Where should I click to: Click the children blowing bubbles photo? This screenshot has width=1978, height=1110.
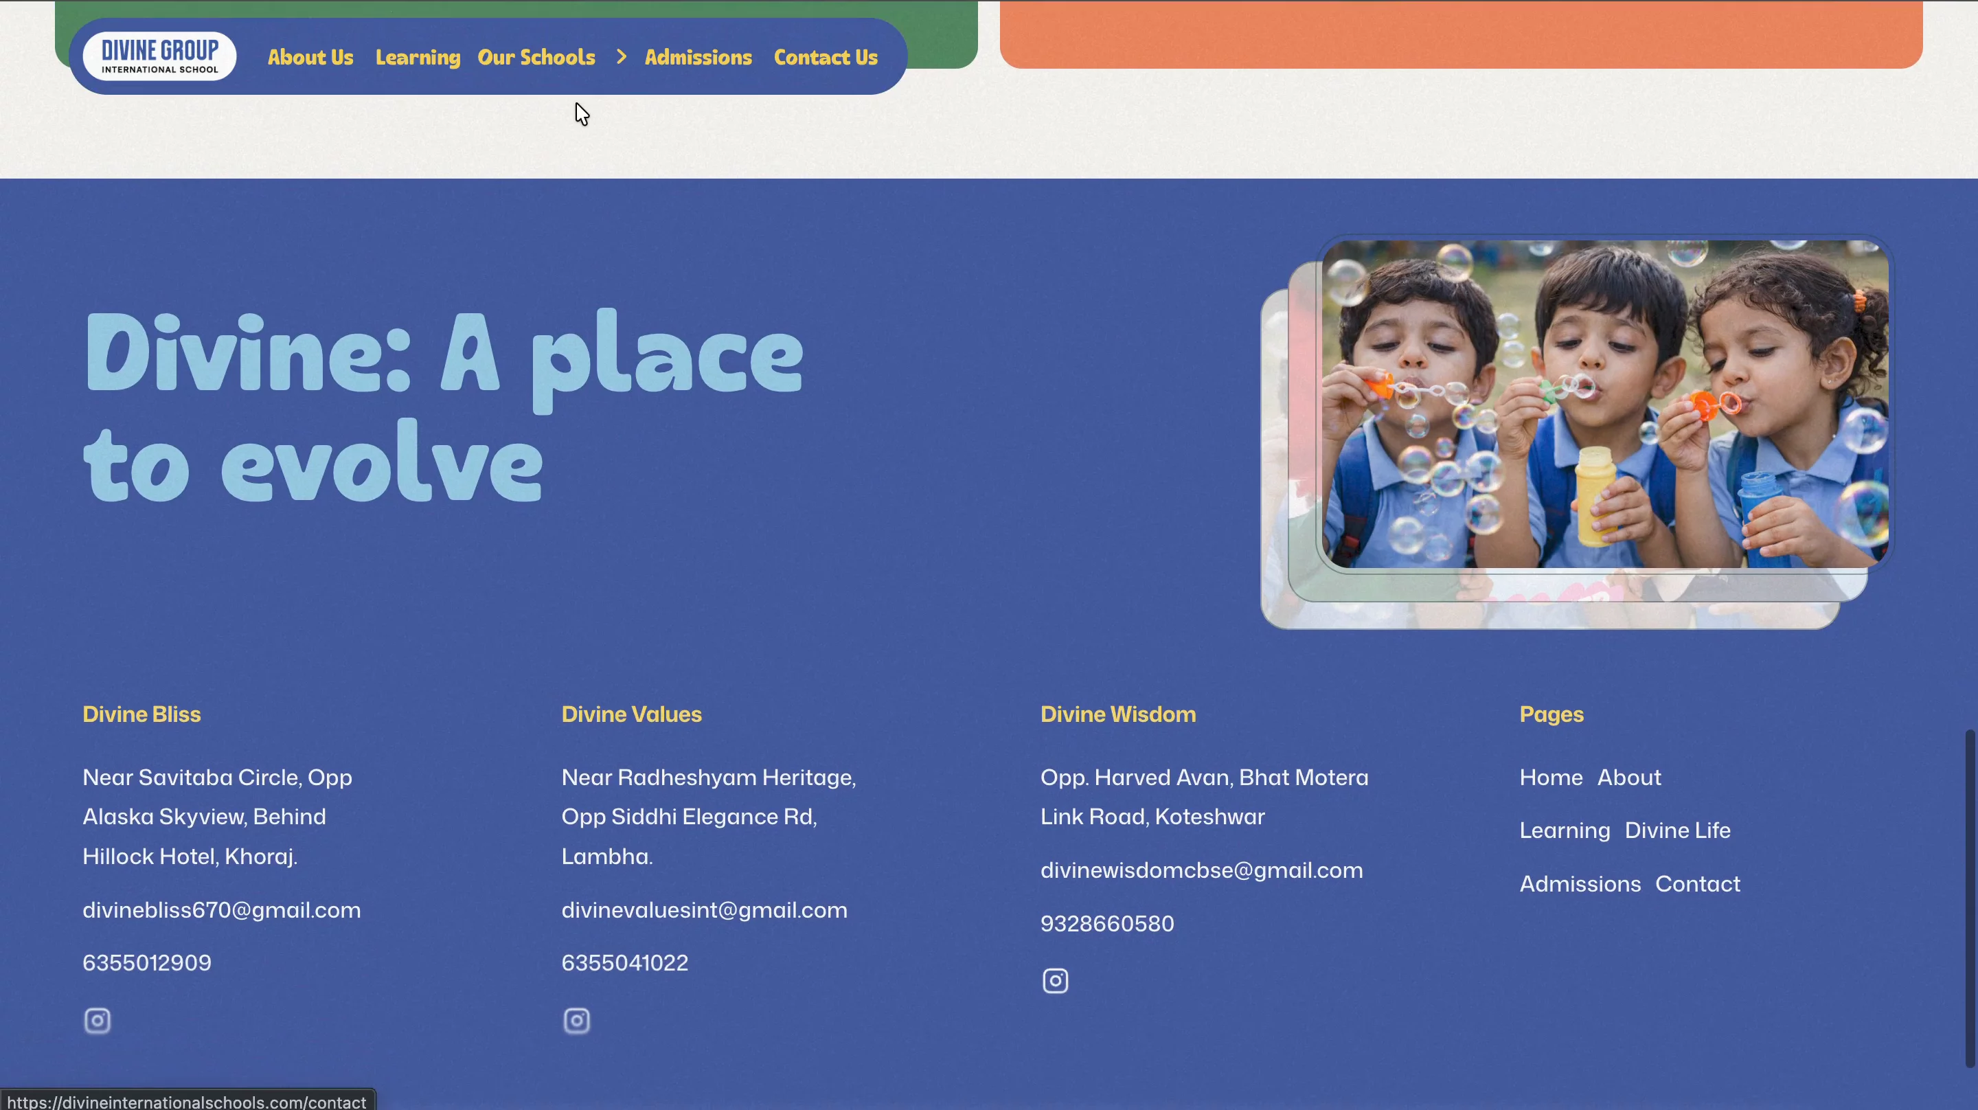(1605, 404)
